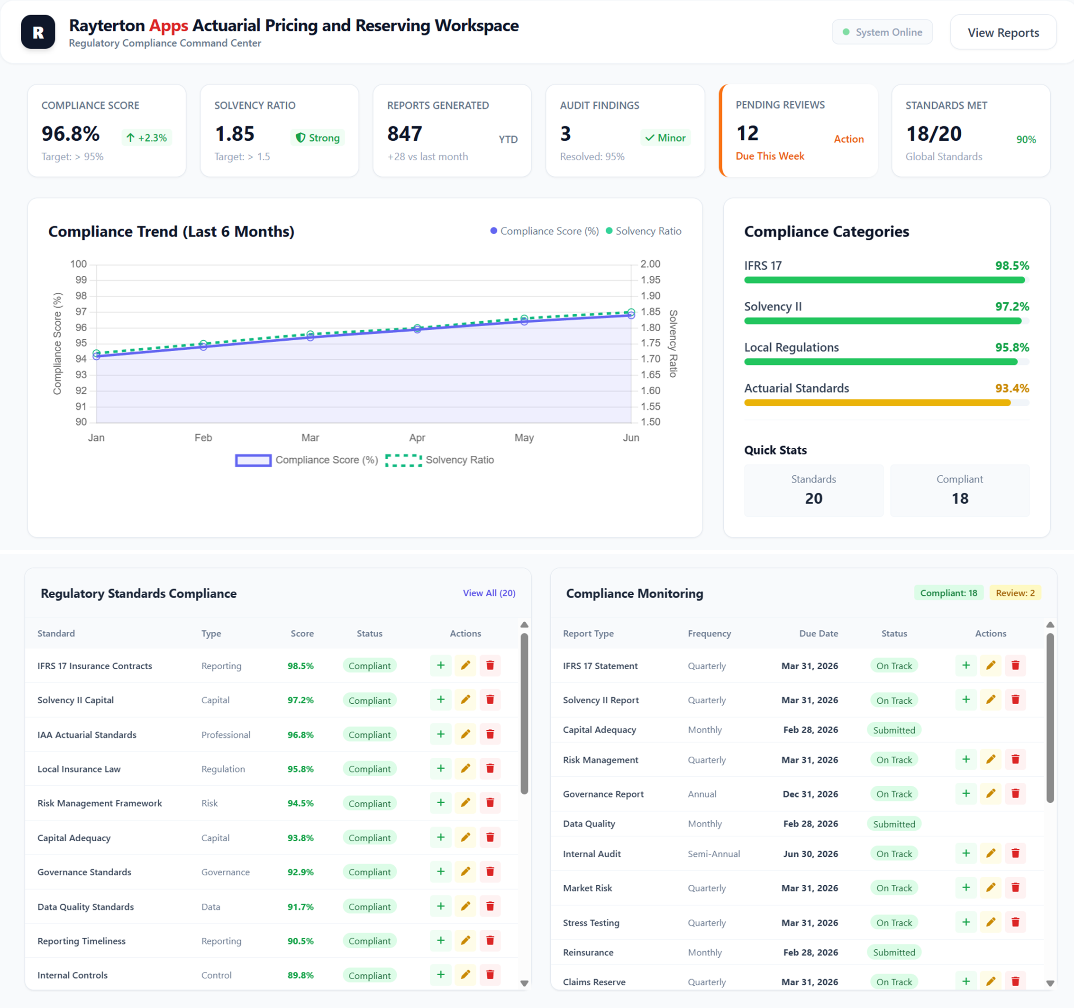The image size is (1074, 1008).
Task: Click edit pencil for Local Insurance Law
Action: click(465, 768)
